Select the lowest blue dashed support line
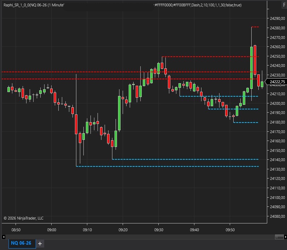Screen dimensions: 287x250 [x=166, y=166]
